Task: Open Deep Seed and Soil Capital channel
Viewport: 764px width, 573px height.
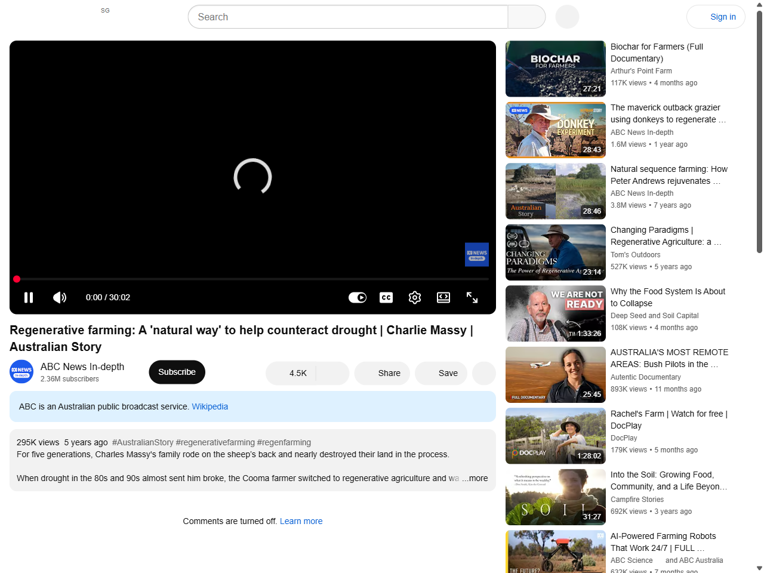Action: 654,316
